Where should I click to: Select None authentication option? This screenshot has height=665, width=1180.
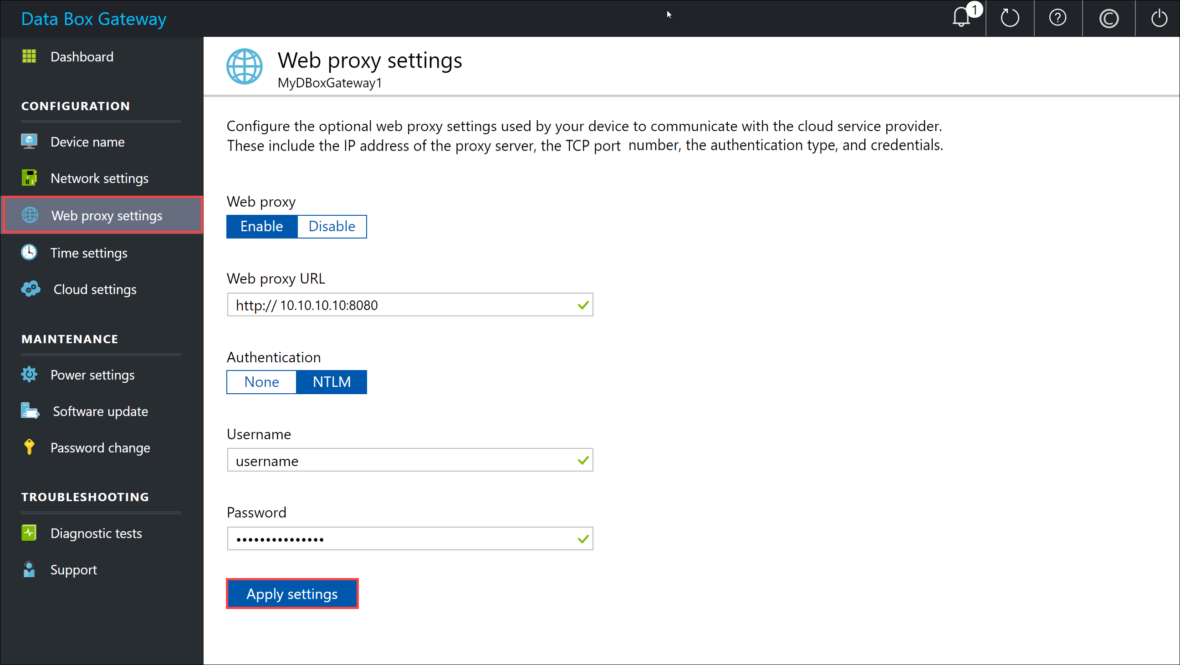coord(262,381)
